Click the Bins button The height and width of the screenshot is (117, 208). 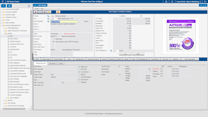138,54
